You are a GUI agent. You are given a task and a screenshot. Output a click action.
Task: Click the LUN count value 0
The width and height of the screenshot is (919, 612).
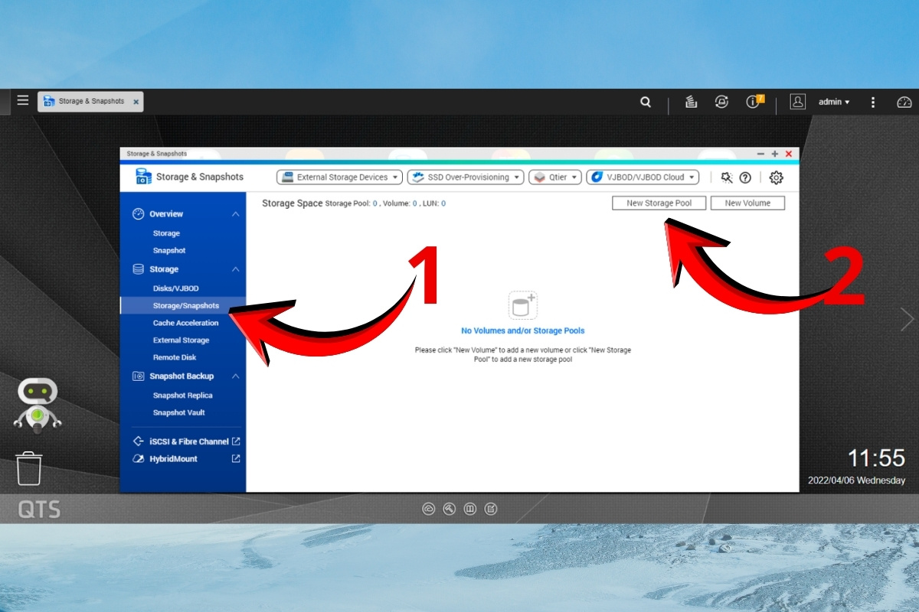coord(443,203)
